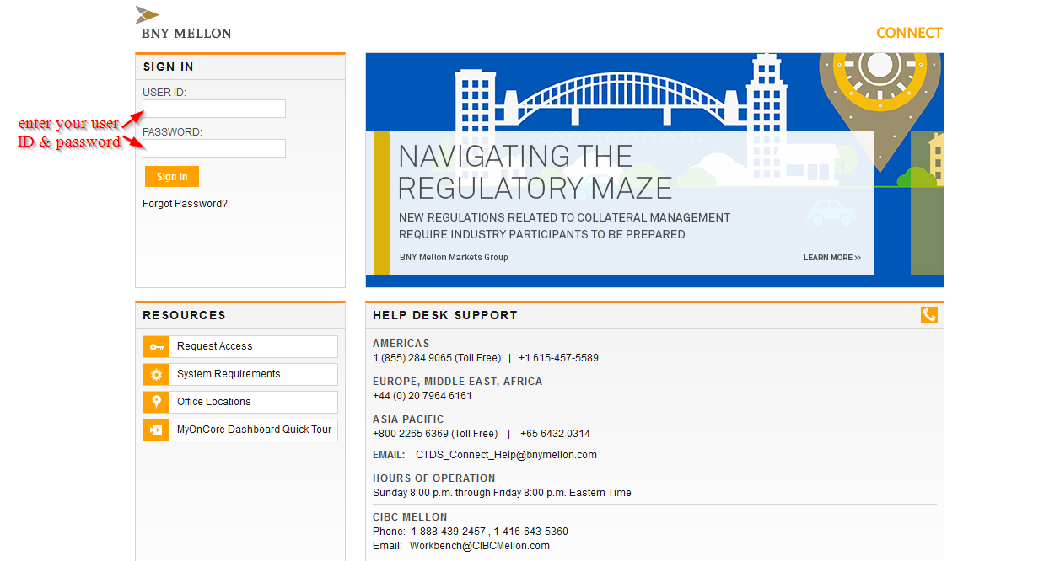Click the orange Sign In button

coord(172,176)
